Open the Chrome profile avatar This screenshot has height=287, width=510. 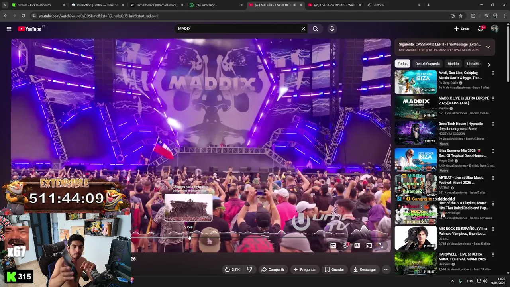[x=495, y=16]
